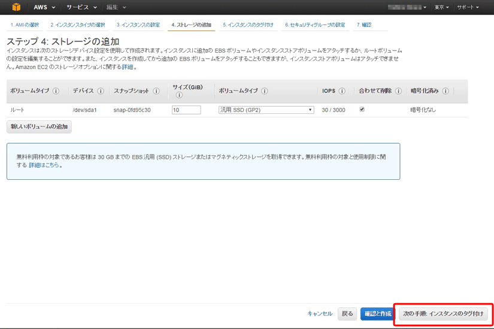Click info icon next to スナップショット header
Viewport: 494px width, 329px height.
(156, 91)
